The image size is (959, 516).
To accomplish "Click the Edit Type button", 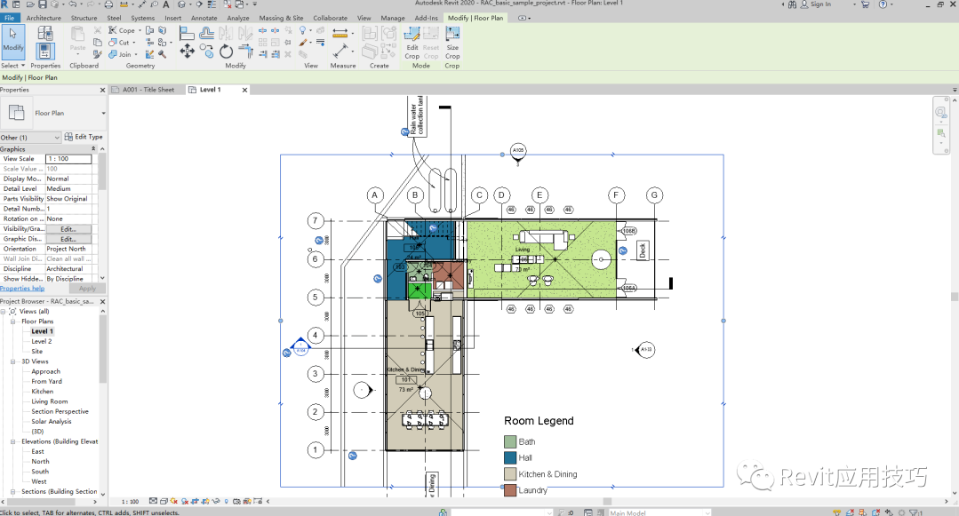I will pos(84,138).
